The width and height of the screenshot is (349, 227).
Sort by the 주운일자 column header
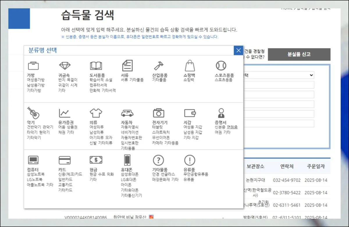[316, 167]
